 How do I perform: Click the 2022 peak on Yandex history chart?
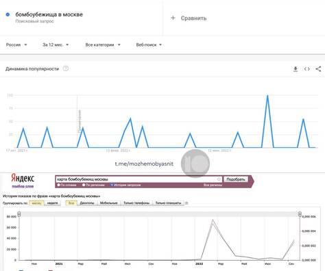(213, 220)
